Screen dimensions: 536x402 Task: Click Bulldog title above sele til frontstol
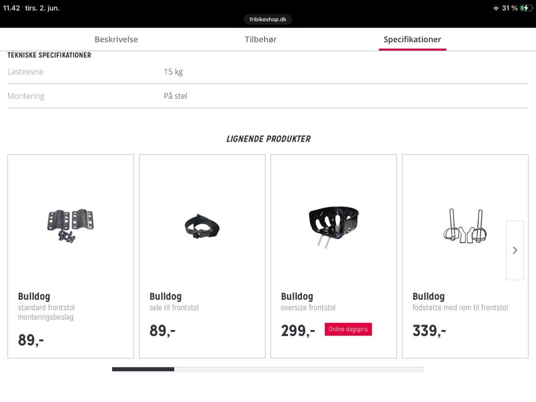165,296
